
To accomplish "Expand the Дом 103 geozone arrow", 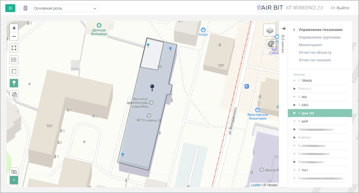I will [294, 113].
